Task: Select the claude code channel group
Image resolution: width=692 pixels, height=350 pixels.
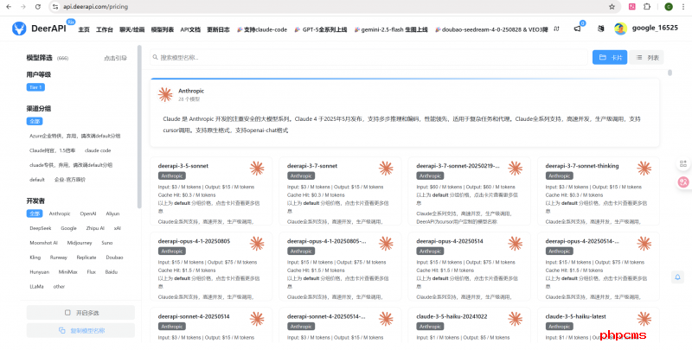Action: (98, 150)
